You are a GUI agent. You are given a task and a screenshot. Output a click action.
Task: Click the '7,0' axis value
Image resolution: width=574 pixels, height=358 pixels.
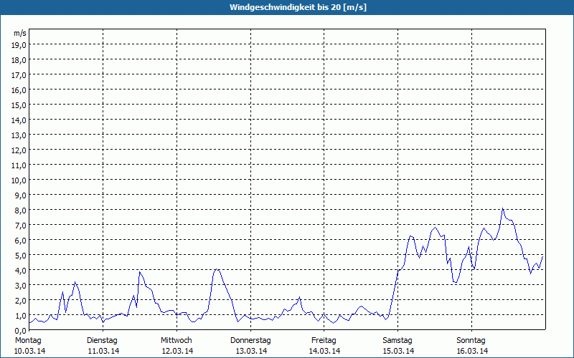coord(21,226)
